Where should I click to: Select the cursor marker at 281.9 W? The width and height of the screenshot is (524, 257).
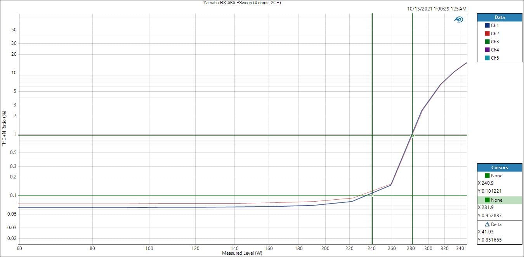(412, 136)
